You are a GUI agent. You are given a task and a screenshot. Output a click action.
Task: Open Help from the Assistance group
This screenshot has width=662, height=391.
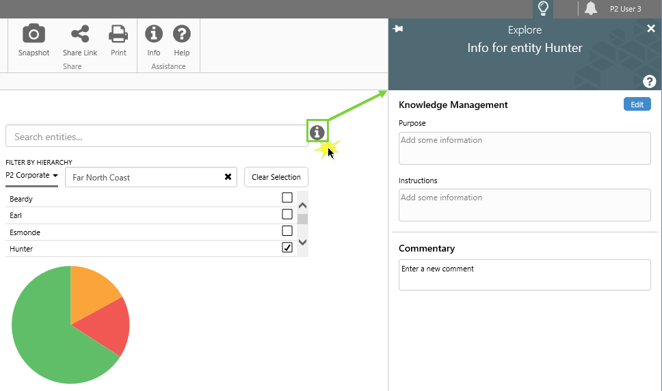tap(181, 34)
